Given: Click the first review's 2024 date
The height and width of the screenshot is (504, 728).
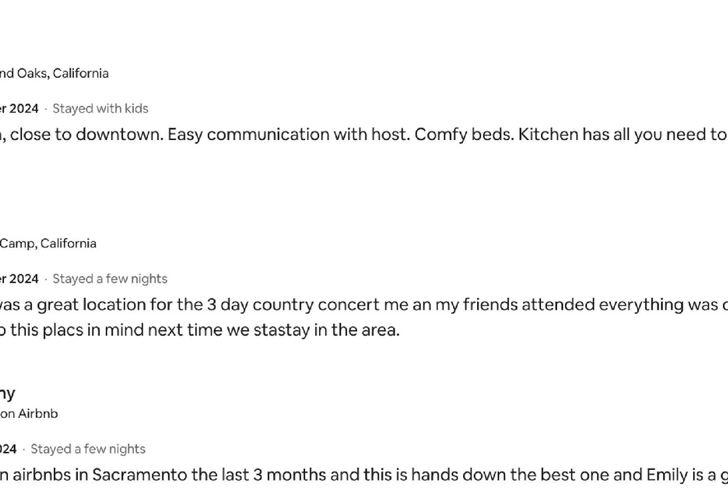Looking at the screenshot, I should point(19,109).
